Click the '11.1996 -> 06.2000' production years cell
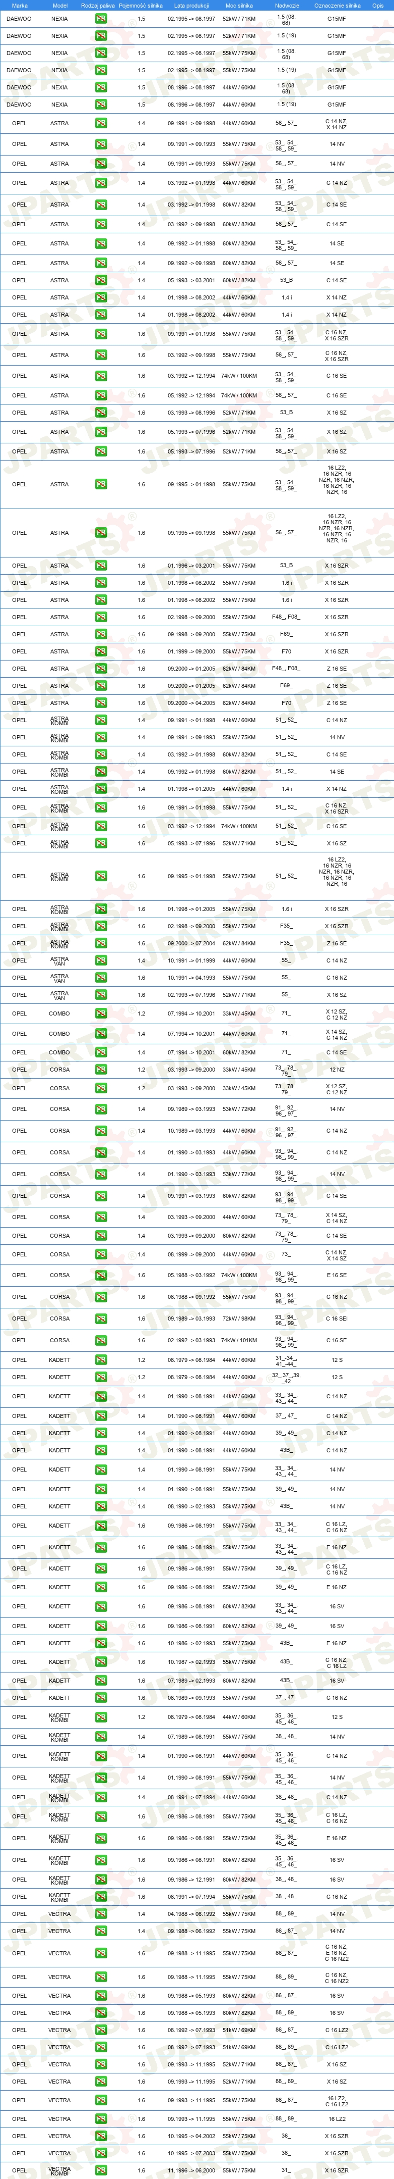Image resolution: width=394 pixels, height=2179 pixels. (x=190, y=2170)
